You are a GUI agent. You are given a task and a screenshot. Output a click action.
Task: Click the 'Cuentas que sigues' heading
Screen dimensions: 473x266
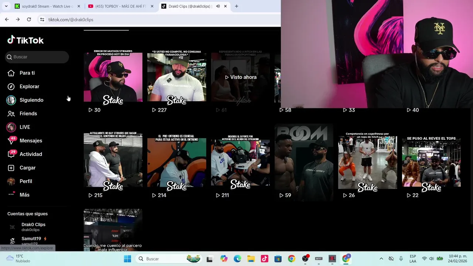point(27,214)
